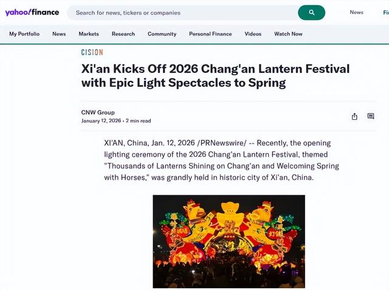
Task: Select News in the navigation bar
Action: (59, 34)
